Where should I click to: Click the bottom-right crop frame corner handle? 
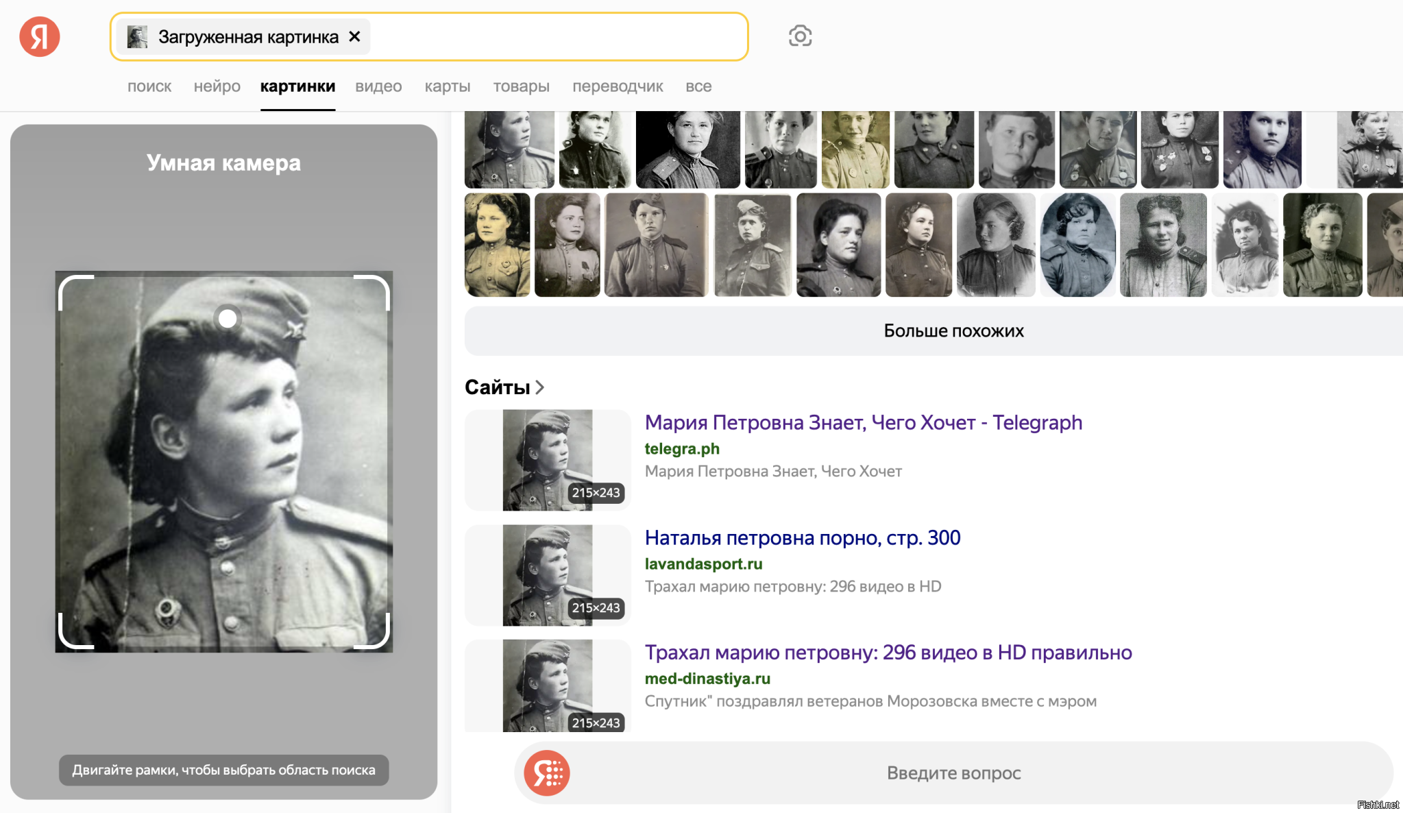385,642
